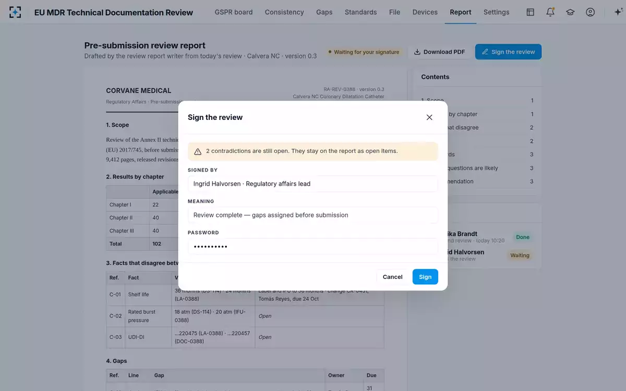Screen dimensions: 626x391
Task: Open the learning graduation cap icon
Action: [570, 12]
